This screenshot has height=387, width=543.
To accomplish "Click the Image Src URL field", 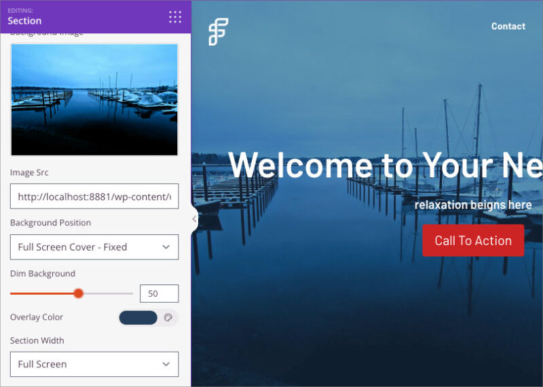I will click(94, 196).
